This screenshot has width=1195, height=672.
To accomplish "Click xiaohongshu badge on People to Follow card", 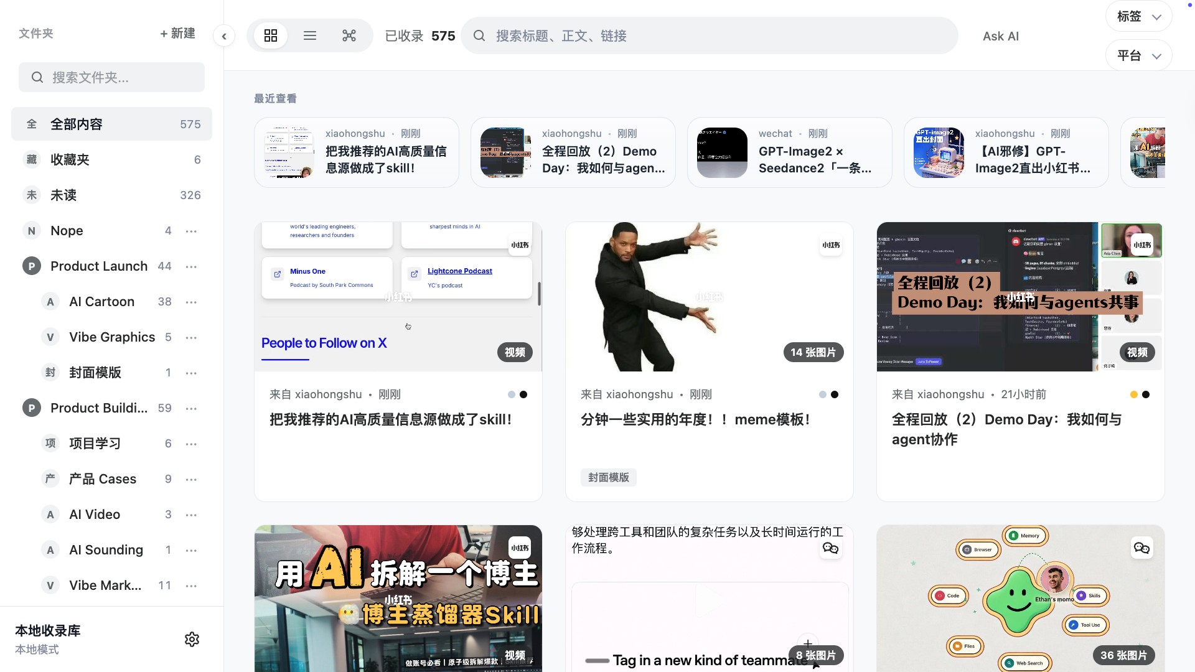I will pyautogui.click(x=520, y=245).
